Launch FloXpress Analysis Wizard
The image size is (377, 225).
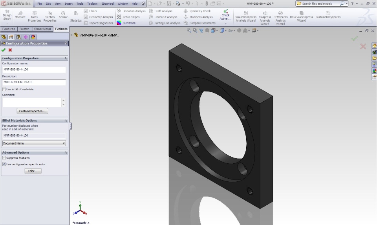coord(265,17)
